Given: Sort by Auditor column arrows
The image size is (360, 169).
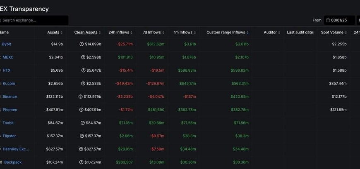Looking at the screenshot, I should pos(279,33).
